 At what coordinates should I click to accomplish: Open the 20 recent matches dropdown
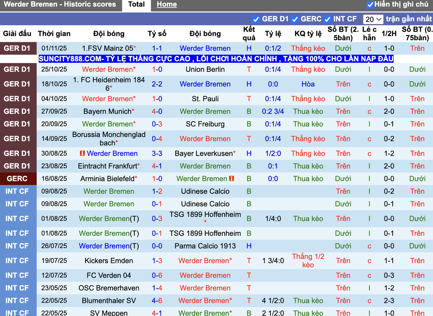(x=373, y=19)
